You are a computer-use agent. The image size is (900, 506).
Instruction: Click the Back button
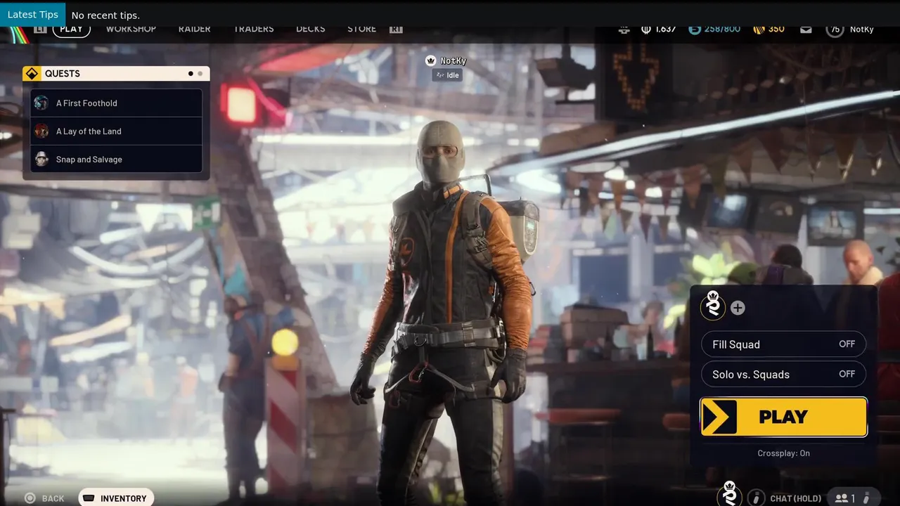tap(44, 498)
